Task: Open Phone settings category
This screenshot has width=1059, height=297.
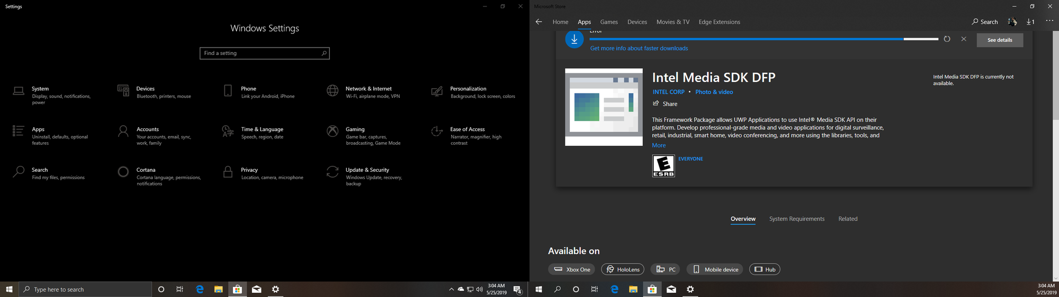Action: click(x=259, y=92)
